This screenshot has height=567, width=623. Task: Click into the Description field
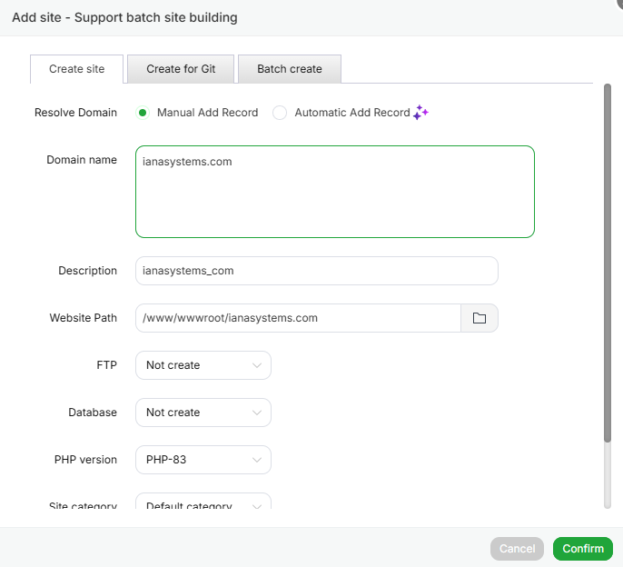pos(316,271)
